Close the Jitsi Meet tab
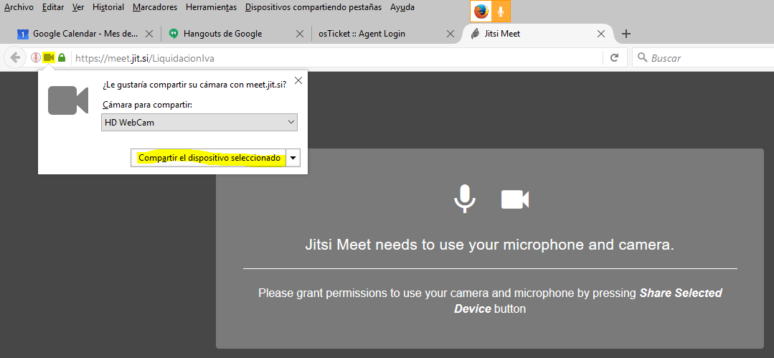 coord(600,34)
